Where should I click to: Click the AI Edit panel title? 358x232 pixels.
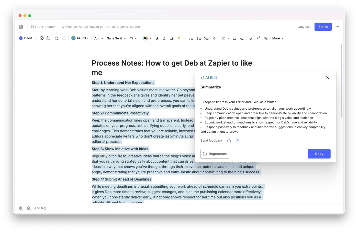(209, 78)
